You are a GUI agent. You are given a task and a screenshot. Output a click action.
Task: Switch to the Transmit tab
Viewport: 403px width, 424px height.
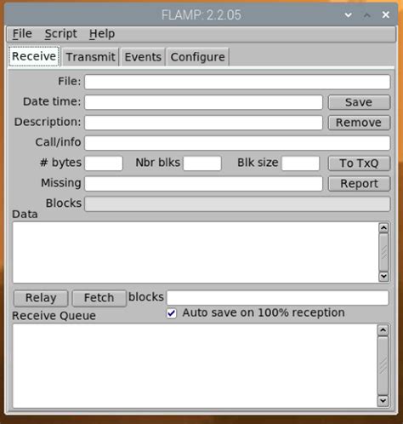(x=90, y=57)
